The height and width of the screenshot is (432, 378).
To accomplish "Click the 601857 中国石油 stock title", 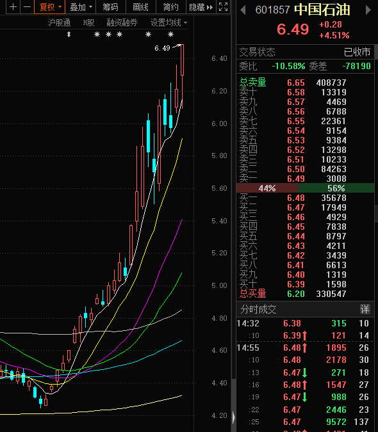I will [302, 10].
